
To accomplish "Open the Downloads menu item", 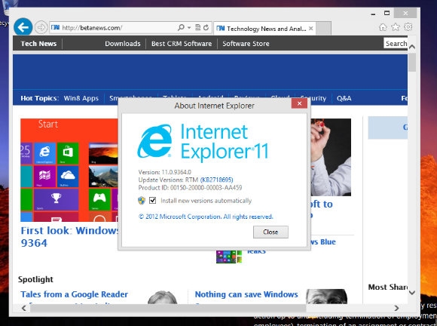I will point(123,44).
